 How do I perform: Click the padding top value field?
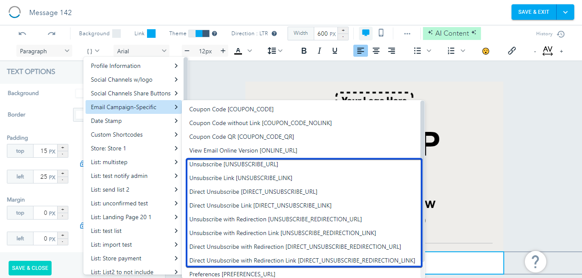(45, 151)
